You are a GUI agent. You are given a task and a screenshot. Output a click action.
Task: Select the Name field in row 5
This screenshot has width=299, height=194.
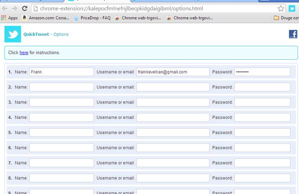62,132
